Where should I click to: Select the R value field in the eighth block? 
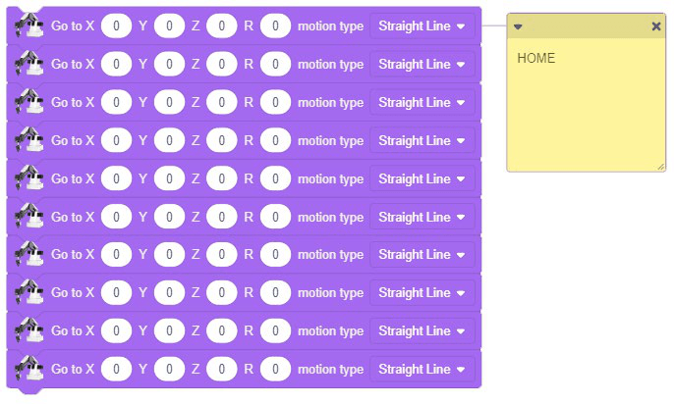point(275,293)
